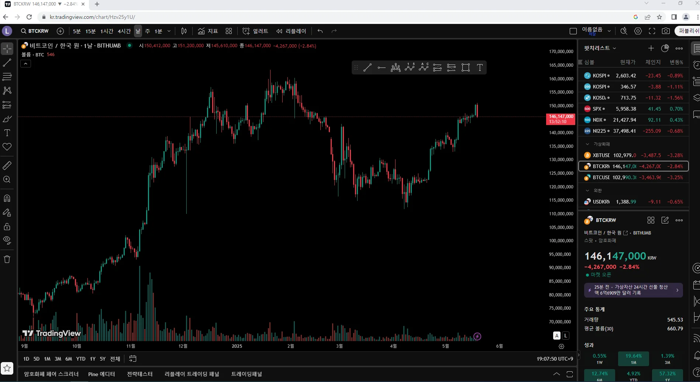Image resolution: width=700 pixels, height=382 pixels.
Task: Select the text annotation tool in left sidebar
Action: coord(7,133)
